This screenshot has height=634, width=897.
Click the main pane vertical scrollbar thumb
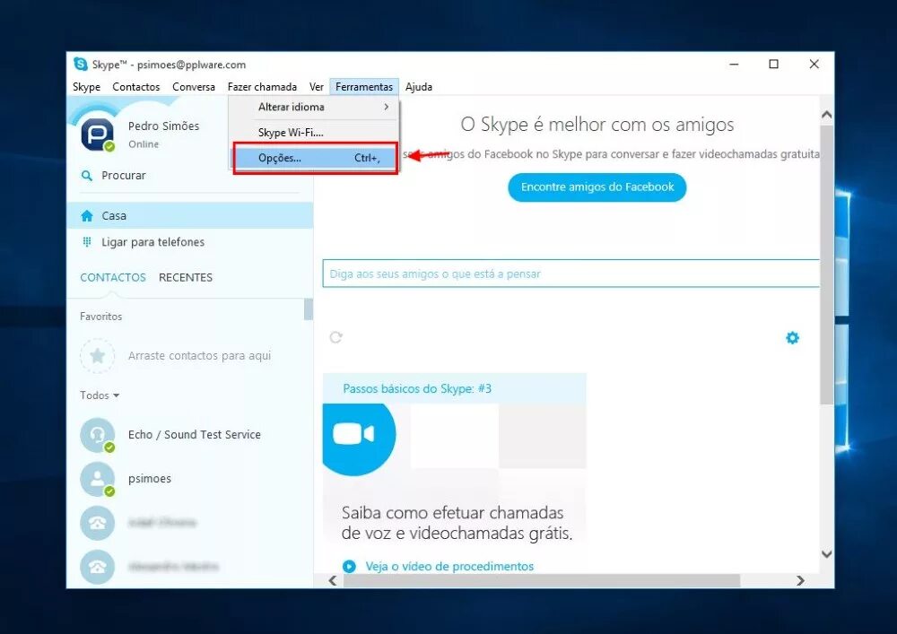(827, 265)
